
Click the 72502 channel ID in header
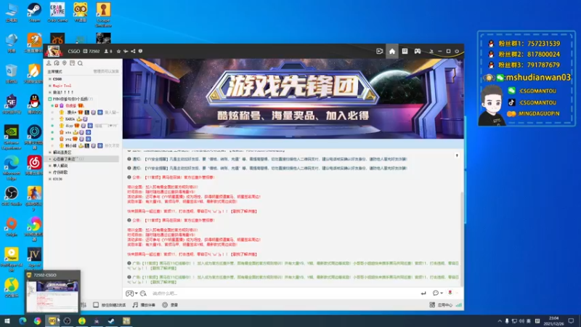tap(94, 51)
